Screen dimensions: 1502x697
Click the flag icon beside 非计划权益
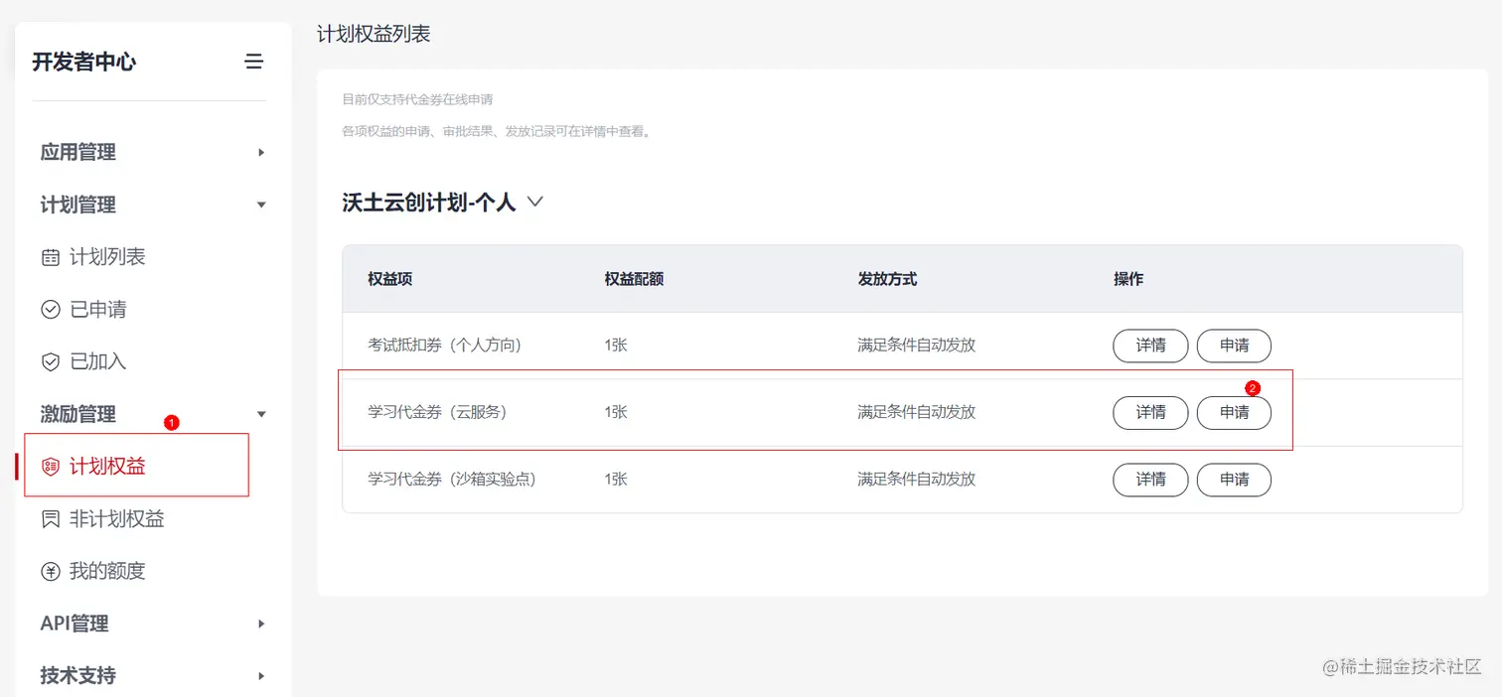(x=51, y=518)
